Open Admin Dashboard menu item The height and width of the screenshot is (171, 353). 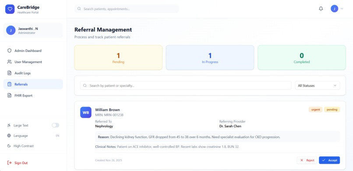pyautogui.click(x=33, y=51)
